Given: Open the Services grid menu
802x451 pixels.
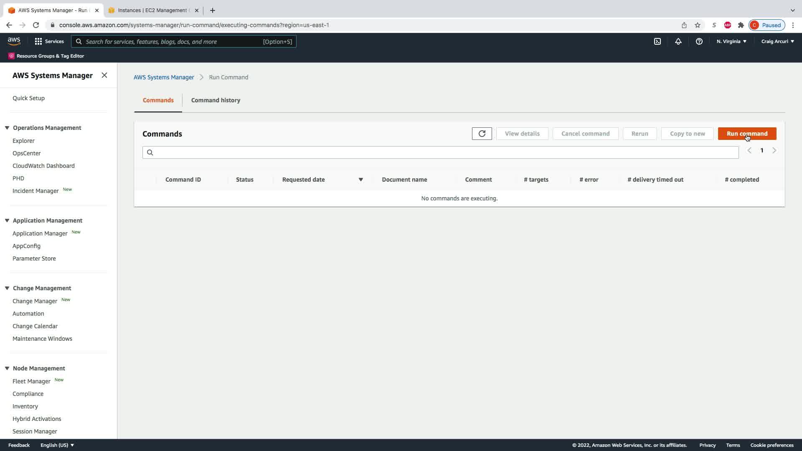Looking at the screenshot, I should coord(49,41).
